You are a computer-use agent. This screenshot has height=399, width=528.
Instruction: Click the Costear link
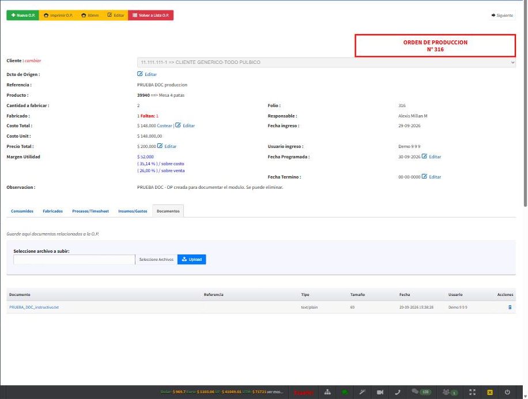[164, 126]
